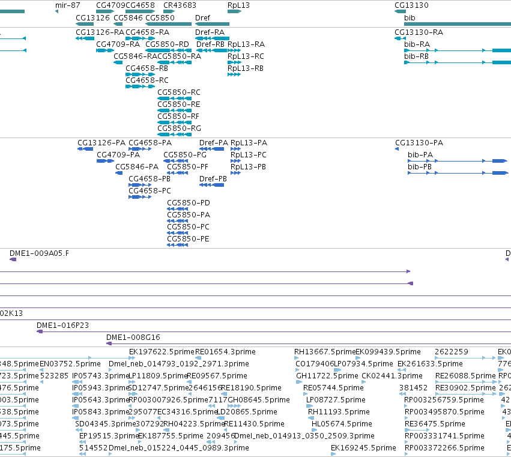Open the CG5850-RG transcript label
511x457 pixels.
coord(179,129)
